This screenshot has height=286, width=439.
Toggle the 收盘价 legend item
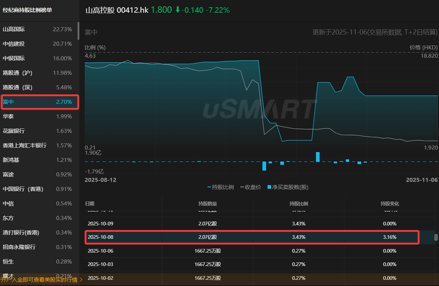[x=250, y=187]
